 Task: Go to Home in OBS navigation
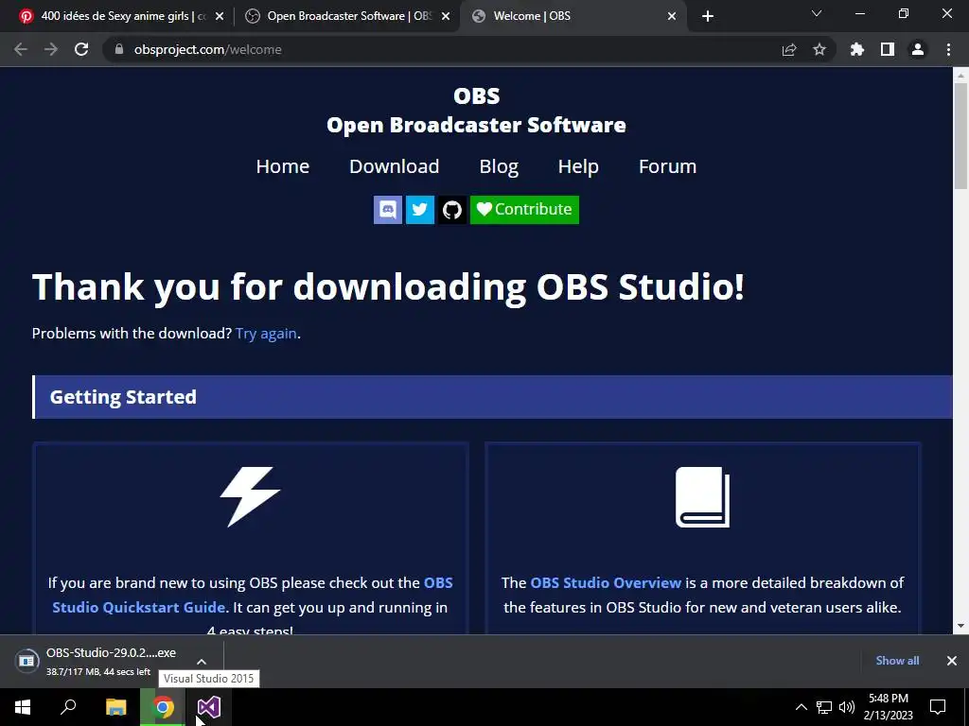tap(282, 166)
